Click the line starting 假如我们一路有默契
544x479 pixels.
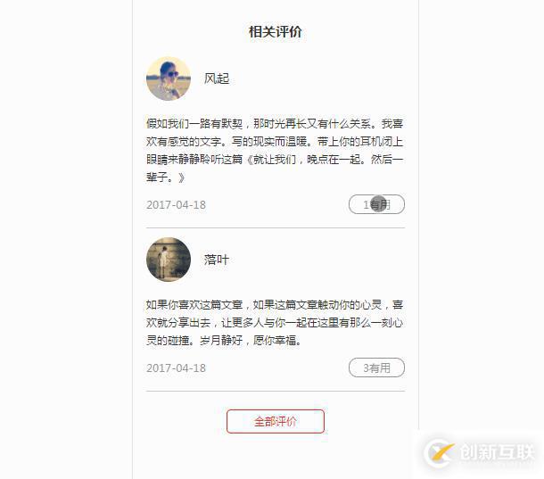click(275, 124)
